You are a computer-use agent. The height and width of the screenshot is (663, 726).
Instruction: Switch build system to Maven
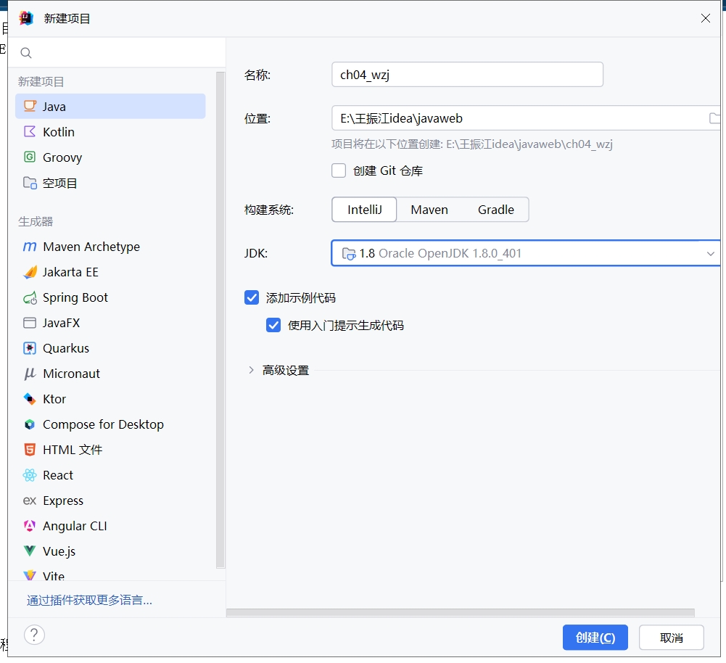click(x=429, y=210)
